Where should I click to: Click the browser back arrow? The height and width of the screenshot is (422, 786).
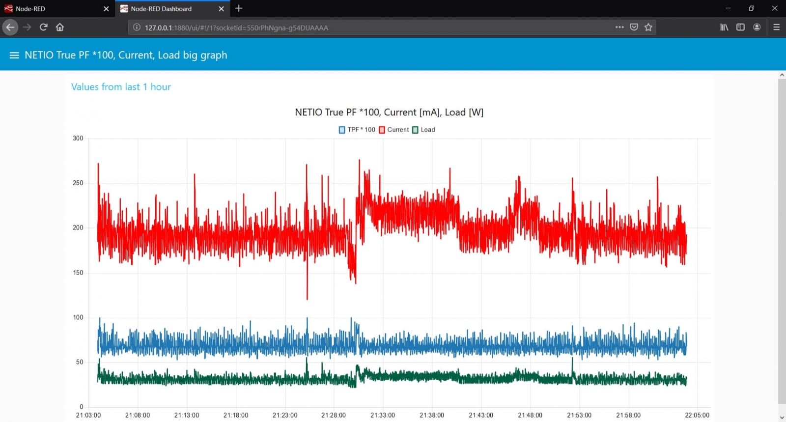(x=10, y=27)
